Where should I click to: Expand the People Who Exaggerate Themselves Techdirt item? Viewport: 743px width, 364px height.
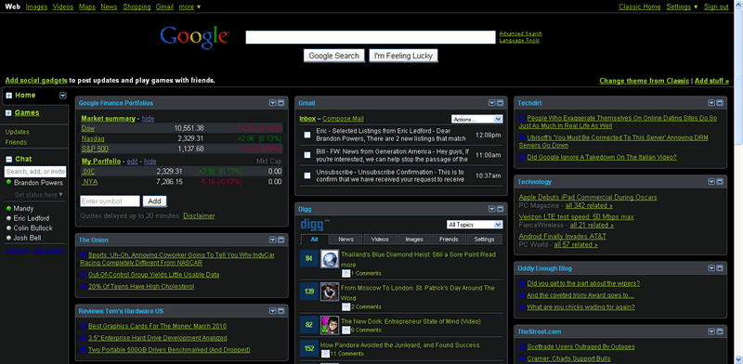click(522, 118)
